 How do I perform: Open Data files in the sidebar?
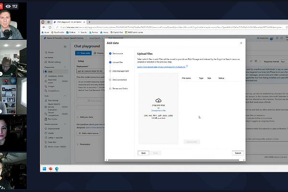50,142
